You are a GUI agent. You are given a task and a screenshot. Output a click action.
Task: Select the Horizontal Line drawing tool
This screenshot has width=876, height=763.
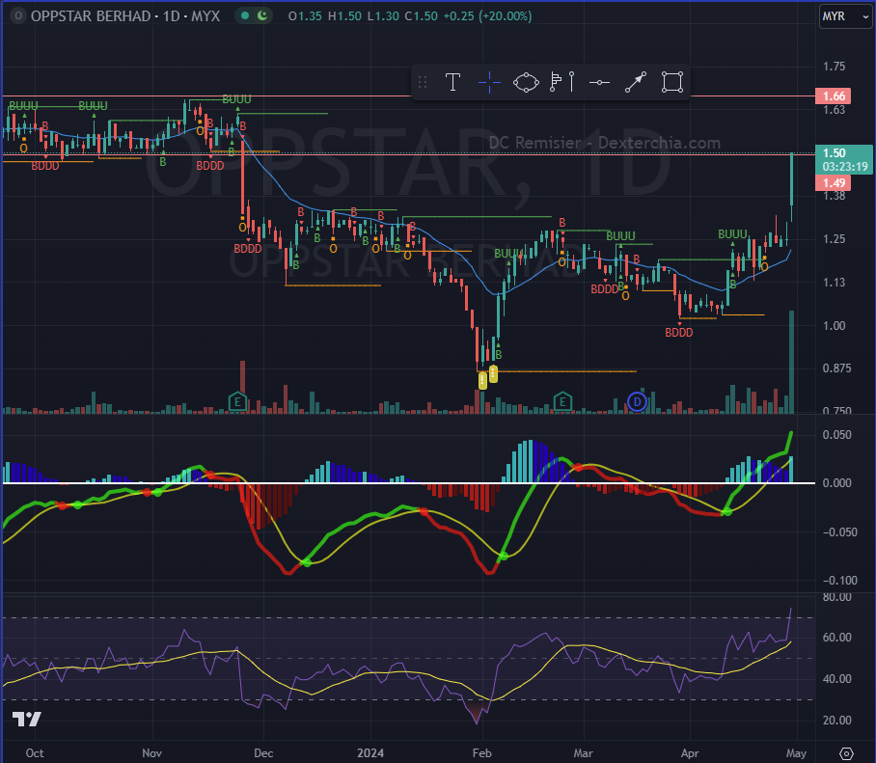[599, 83]
